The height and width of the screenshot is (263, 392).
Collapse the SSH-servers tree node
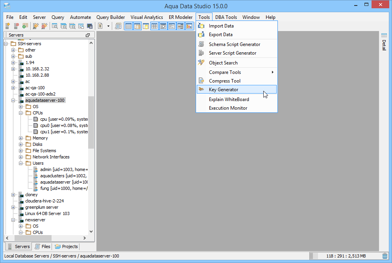coord(6,44)
